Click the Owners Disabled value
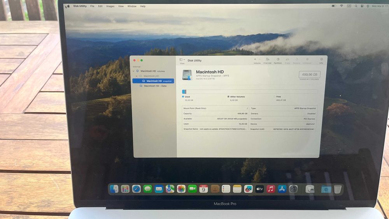The height and width of the screenshot is (219, 389). 311,114
